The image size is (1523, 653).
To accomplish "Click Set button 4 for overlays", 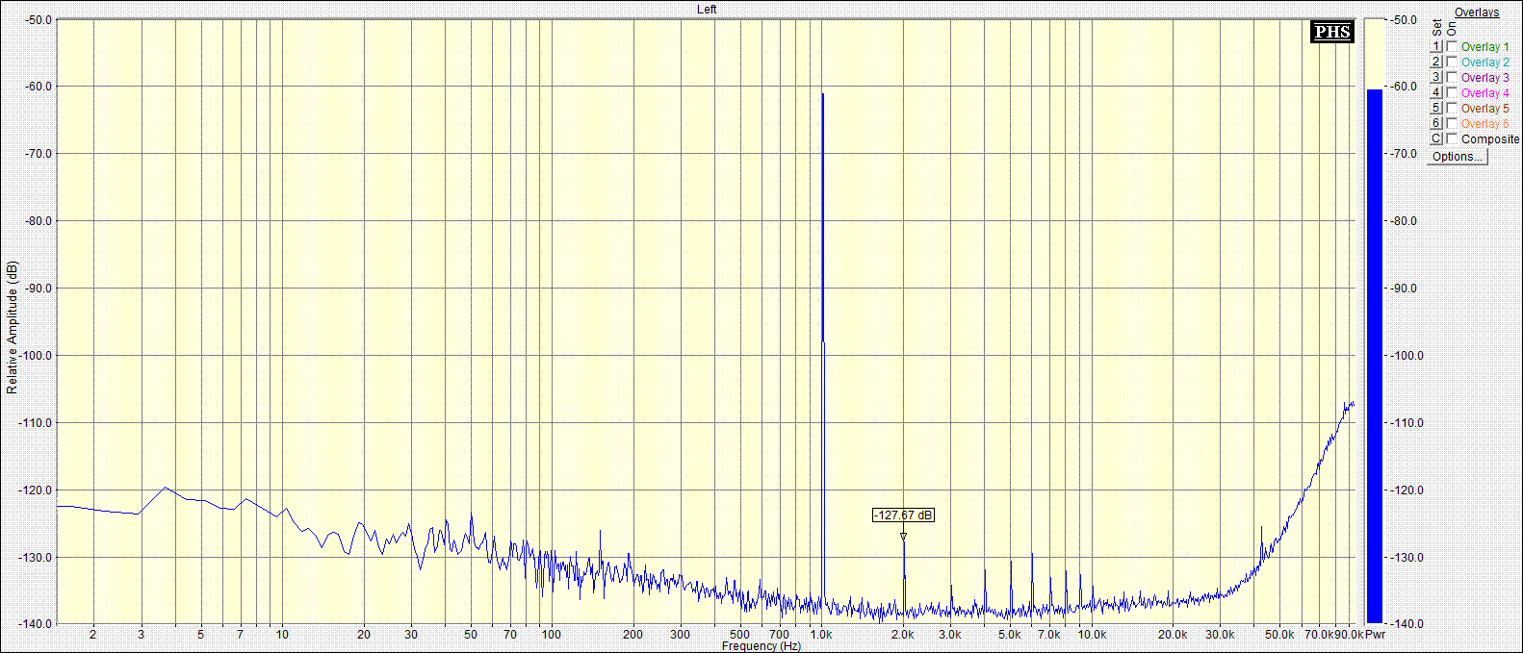I will tap(1436, 92).
